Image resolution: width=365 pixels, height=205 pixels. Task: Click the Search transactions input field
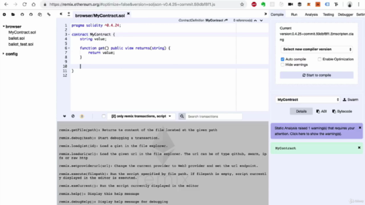click(x=214, y=116)
